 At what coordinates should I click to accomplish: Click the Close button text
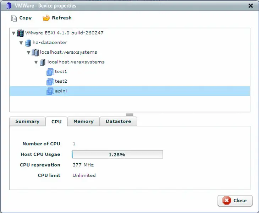tap(240, 201)
